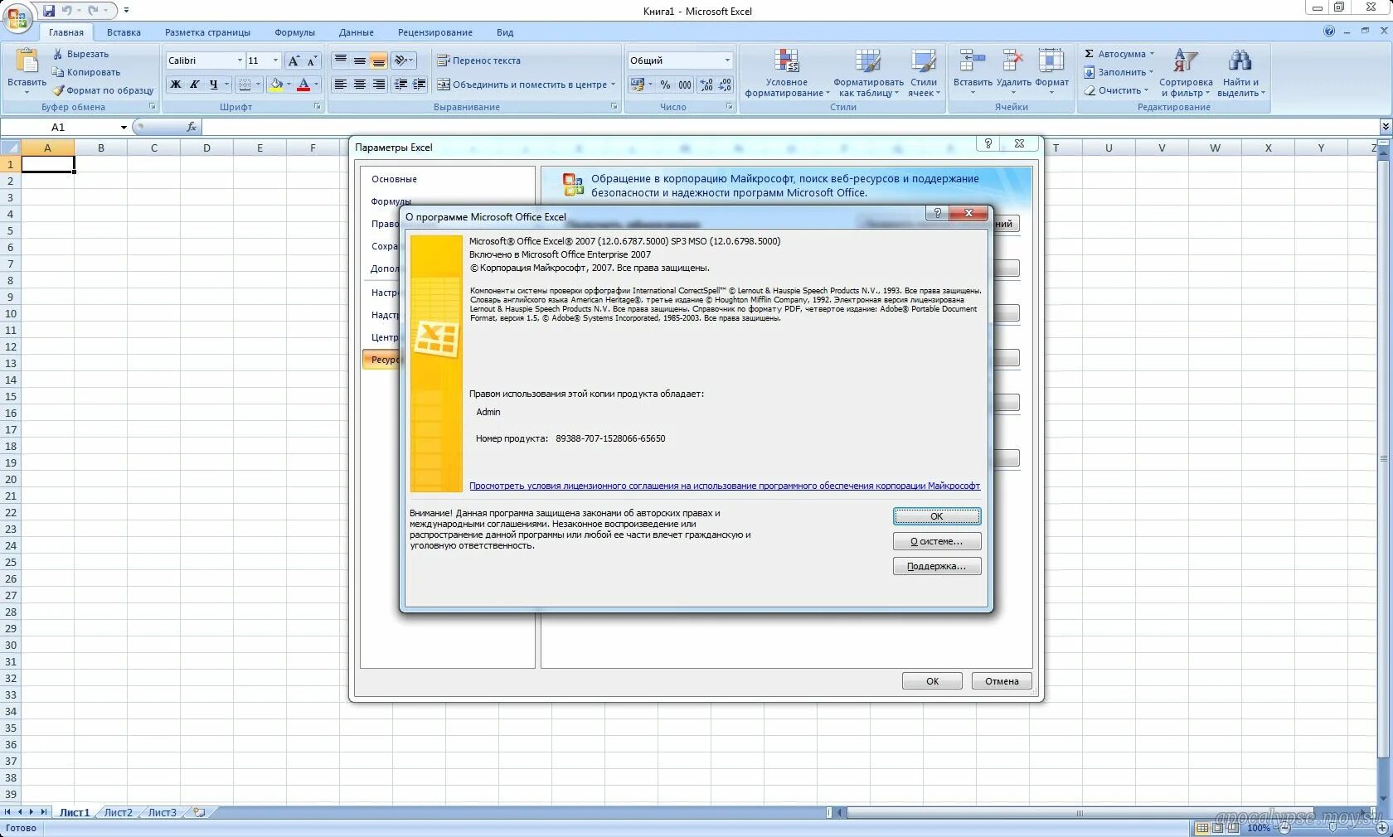
Task: Click the Вставить cells button in Ячейки group
Action: 972,73
